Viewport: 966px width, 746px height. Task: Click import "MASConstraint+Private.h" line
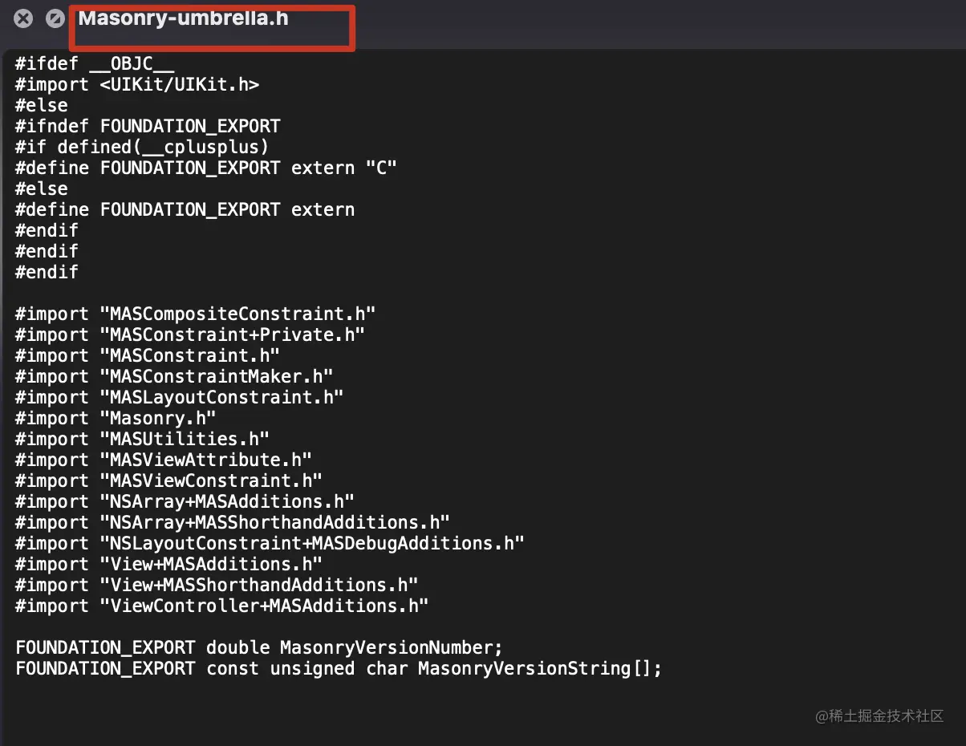point(190,334)
